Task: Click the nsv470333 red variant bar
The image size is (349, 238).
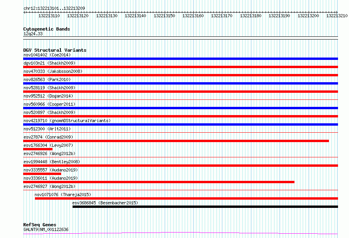Action: [180, 75]
